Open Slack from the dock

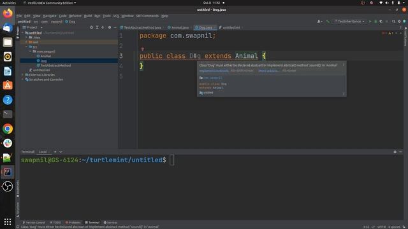(x=8, y=143)
